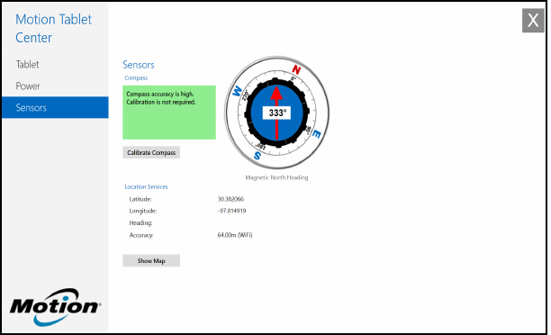Image resolution: width=551 pixels, height=335 pixels.
Task: Open the Power section
Action: point(28,86)
